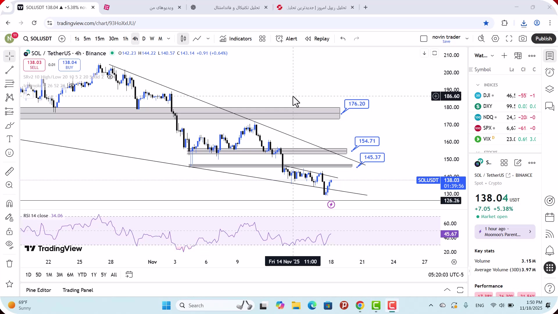This screenshot has width=558, height=314.
Task: Open indicator templates grid icon
Action: tap(262, 39)
